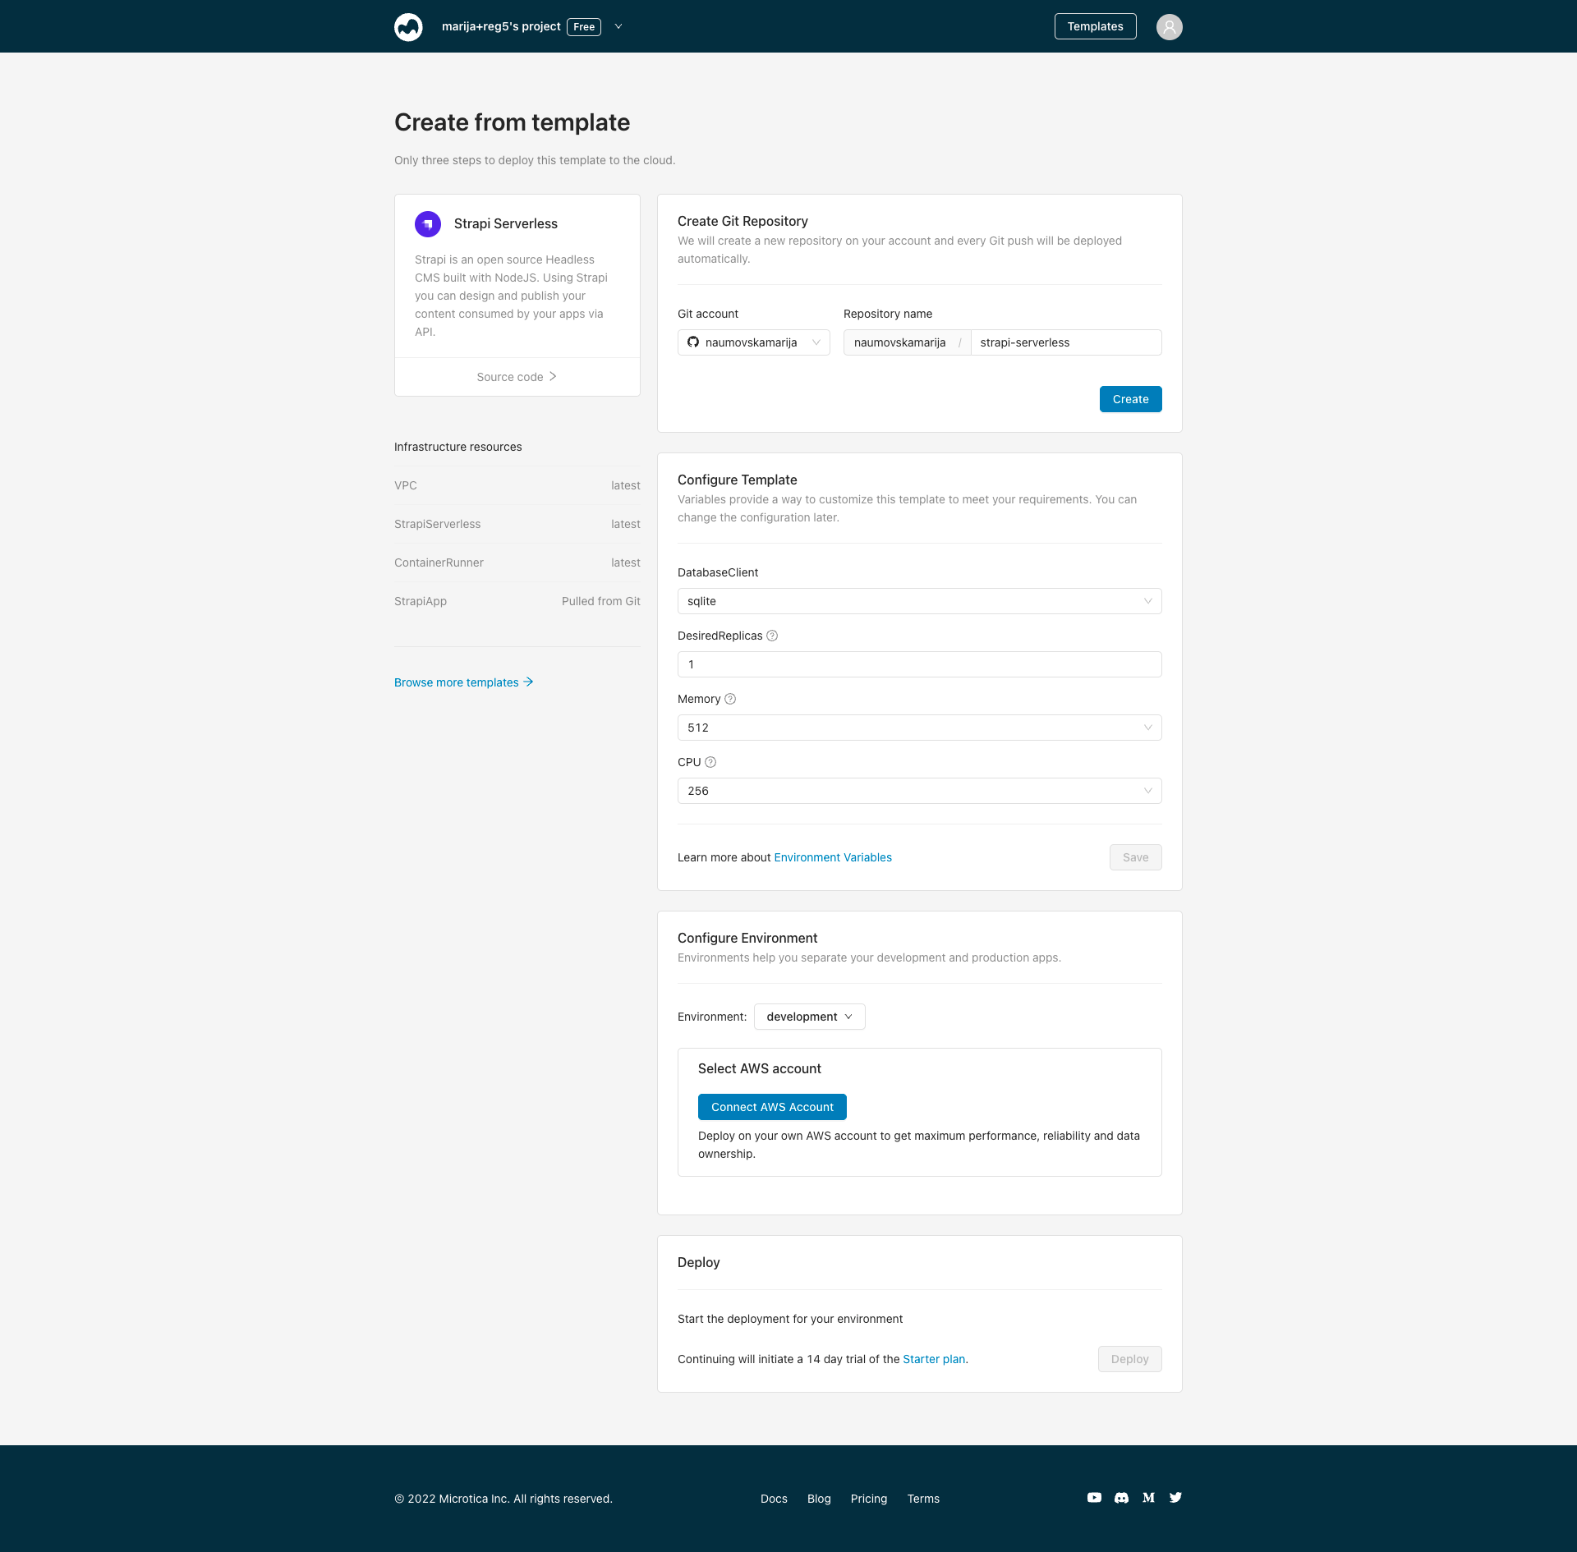Focus the DesiredReplicas input field
This screenshot has width=1577, height=1552.
click(920, 664)
